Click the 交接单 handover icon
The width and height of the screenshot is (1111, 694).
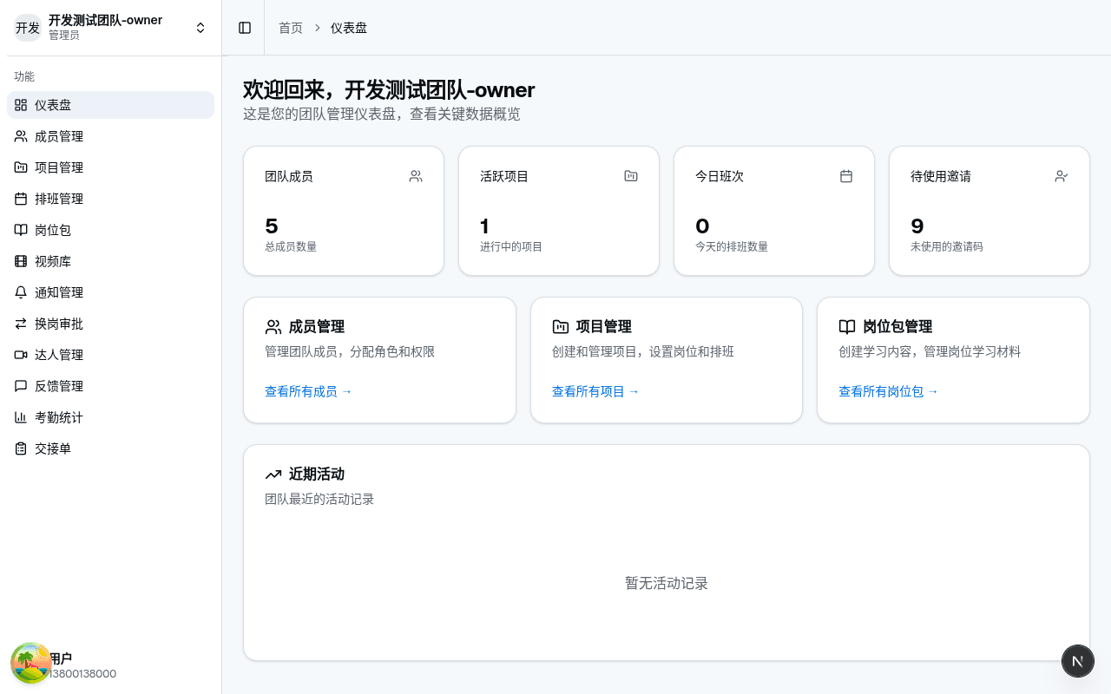point(21,448)
